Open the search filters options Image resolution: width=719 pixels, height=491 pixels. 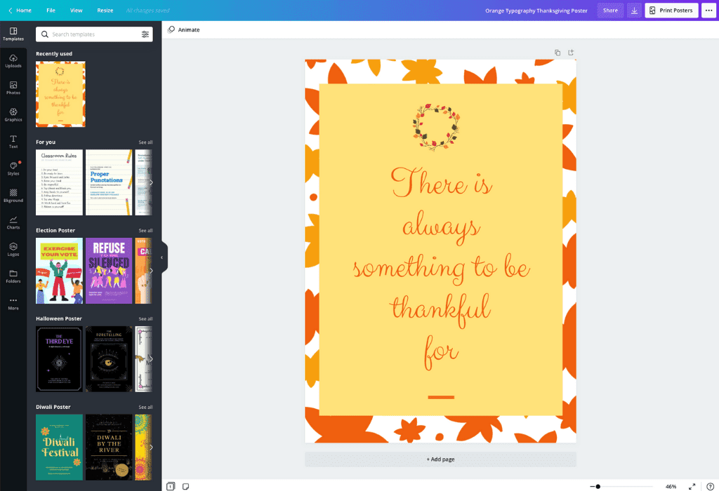[x=146, y=34]
